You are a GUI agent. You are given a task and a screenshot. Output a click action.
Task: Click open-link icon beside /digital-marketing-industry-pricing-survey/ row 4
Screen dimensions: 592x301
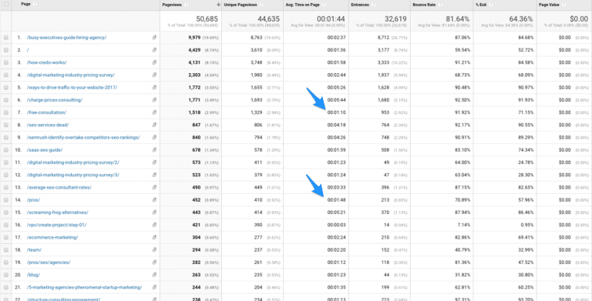tap(154, 75)
